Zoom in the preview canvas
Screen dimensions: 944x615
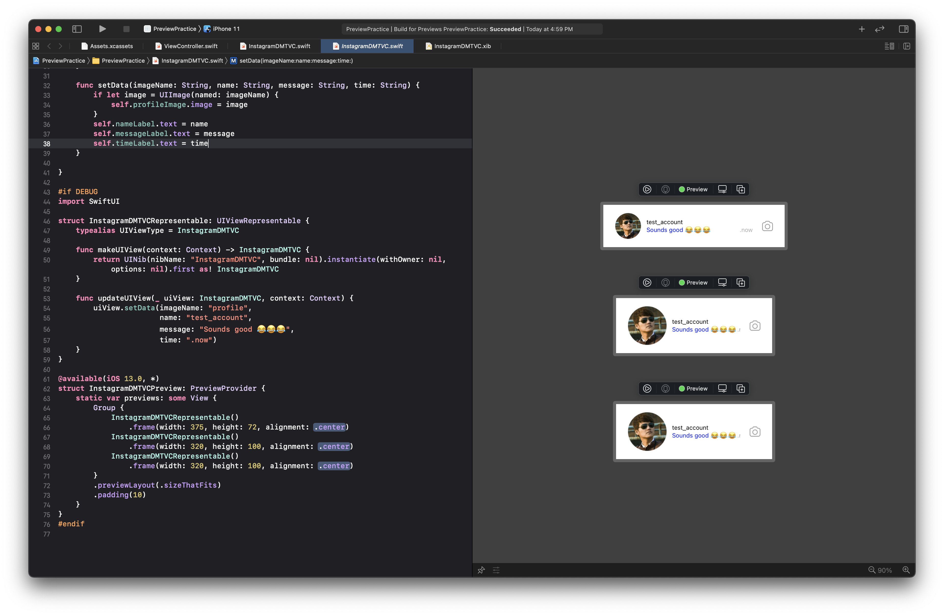(906, 570)
